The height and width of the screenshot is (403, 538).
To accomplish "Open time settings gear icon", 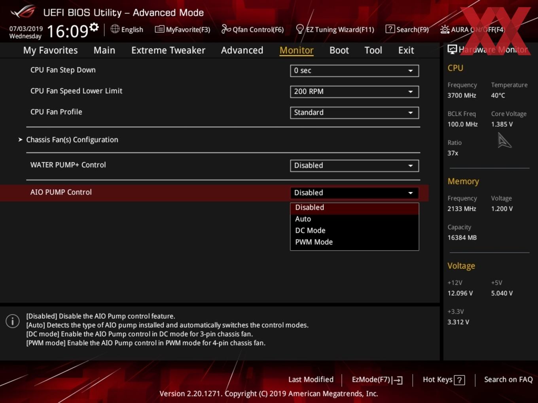I will click(94, 27).
